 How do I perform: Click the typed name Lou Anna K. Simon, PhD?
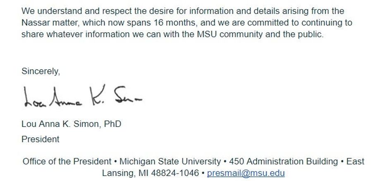pos(71,124)
